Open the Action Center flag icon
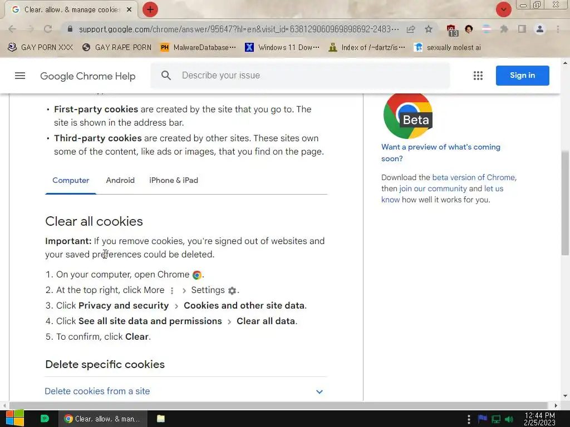This screenshot has height=427, width=570. (x=482, y=419)
